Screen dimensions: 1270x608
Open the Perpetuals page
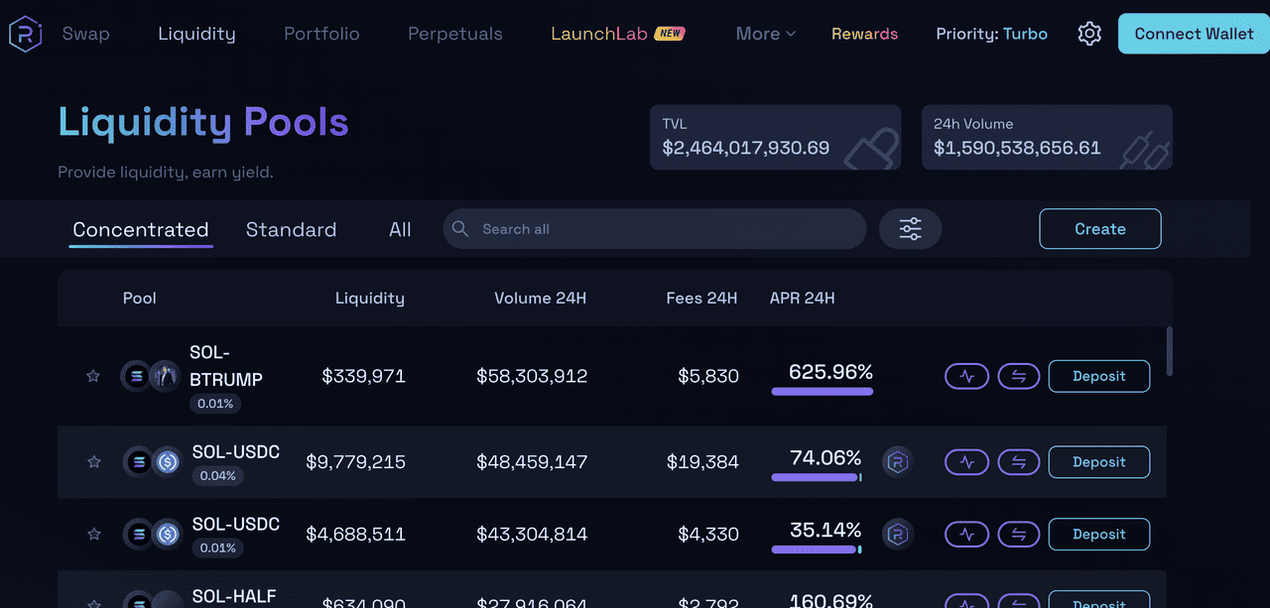click(x=455, y=34)
